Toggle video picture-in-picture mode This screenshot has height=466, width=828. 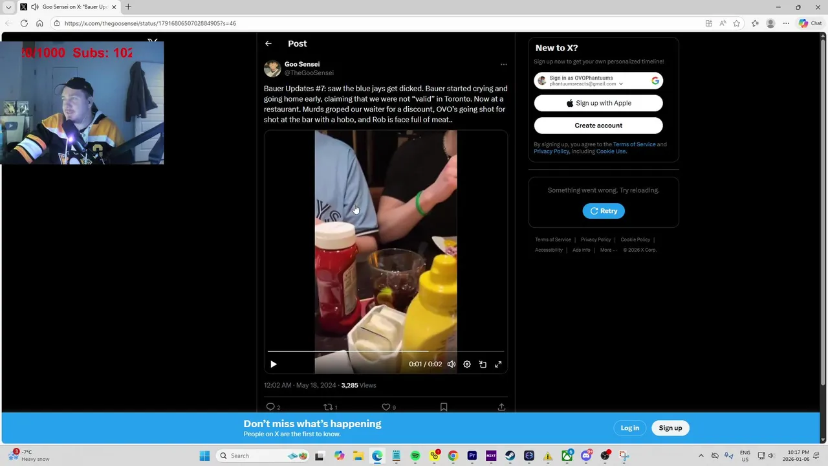point(483,364)
